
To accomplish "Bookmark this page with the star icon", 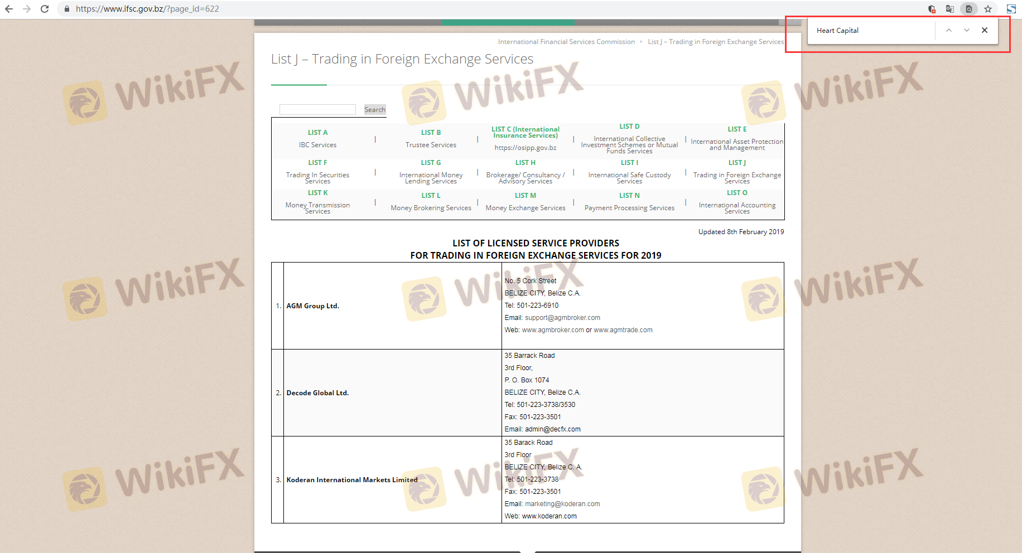I will click(988, 9).
